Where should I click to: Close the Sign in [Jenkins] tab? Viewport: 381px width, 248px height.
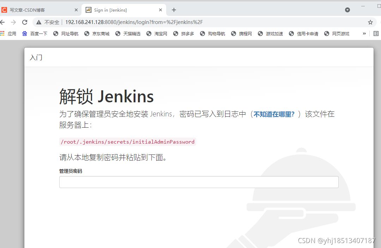(x=161, y=10)
